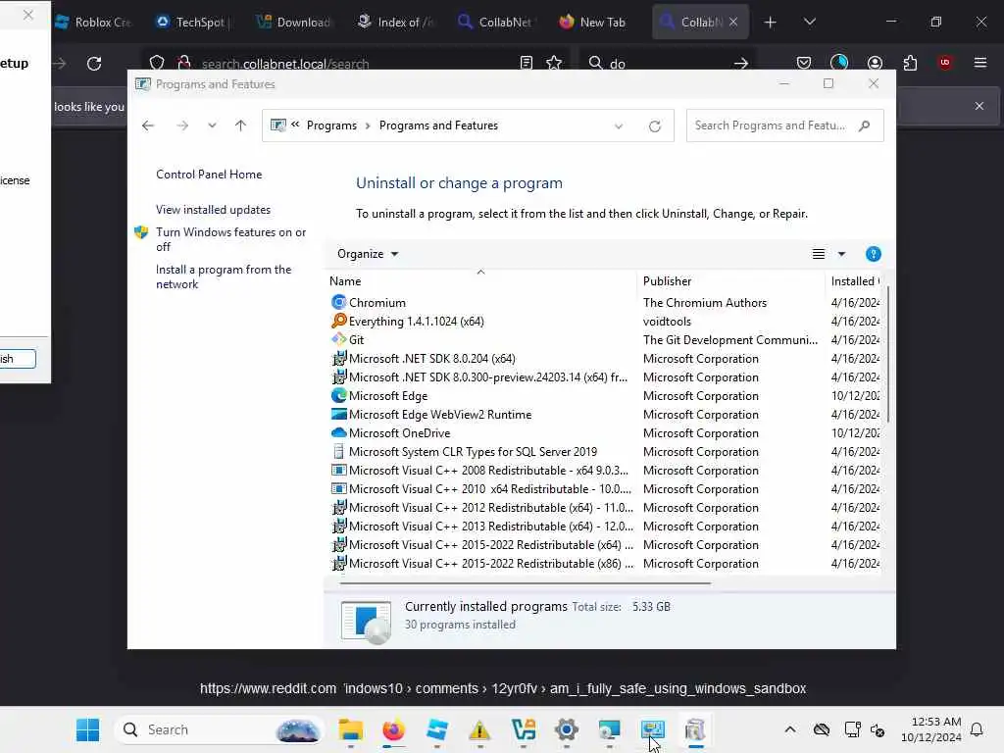Bookmark page with star icon
The height and width of the screenshot is (753, 1004).
tap(554, 63)
